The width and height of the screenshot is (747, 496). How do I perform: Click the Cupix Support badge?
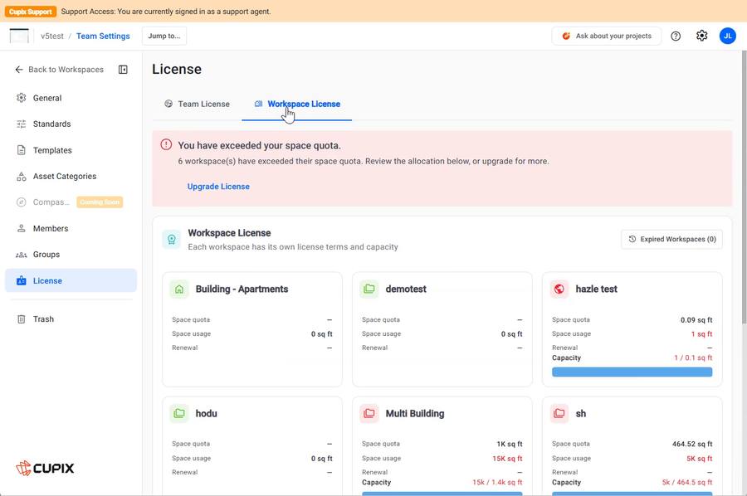coord(31,12)
